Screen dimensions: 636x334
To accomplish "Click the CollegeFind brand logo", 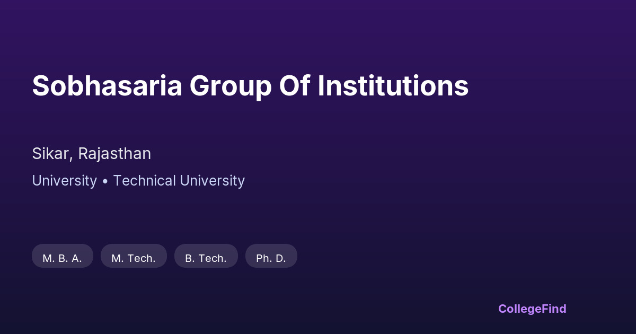I will [532, 309].
